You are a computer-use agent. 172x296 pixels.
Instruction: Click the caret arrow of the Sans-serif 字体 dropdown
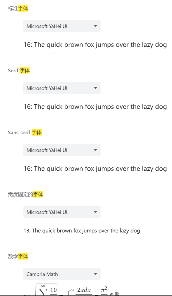tap(95, 150)
